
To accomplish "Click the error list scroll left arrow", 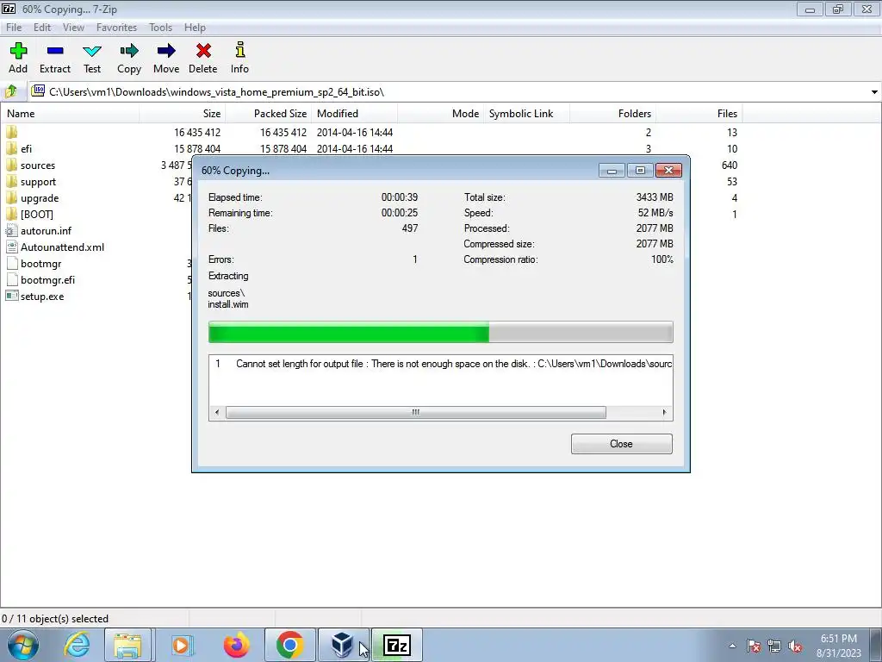I will (x=217, y=413).
